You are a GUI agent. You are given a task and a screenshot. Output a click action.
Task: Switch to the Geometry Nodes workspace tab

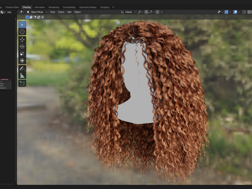88,7
